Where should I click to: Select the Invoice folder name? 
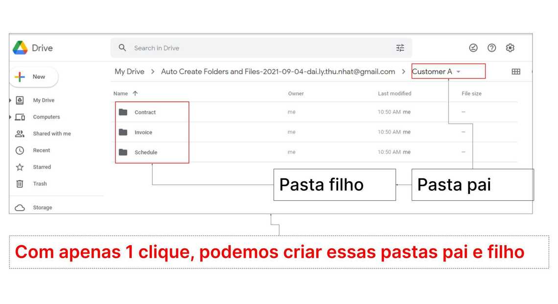click(143, 132)
